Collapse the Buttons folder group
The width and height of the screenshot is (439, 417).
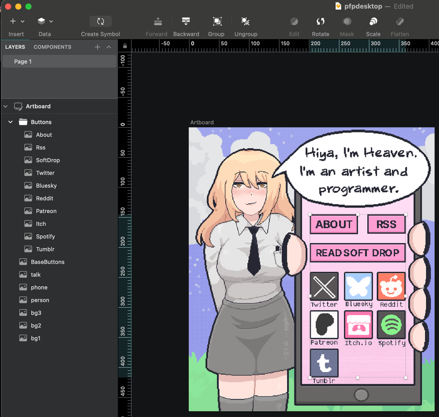[11, 122]
